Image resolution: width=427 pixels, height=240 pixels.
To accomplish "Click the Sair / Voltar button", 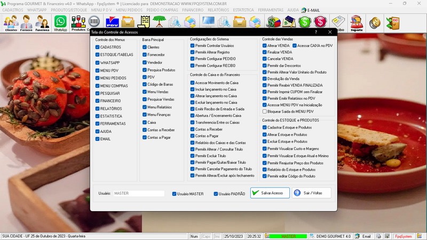I will (312, 193).
